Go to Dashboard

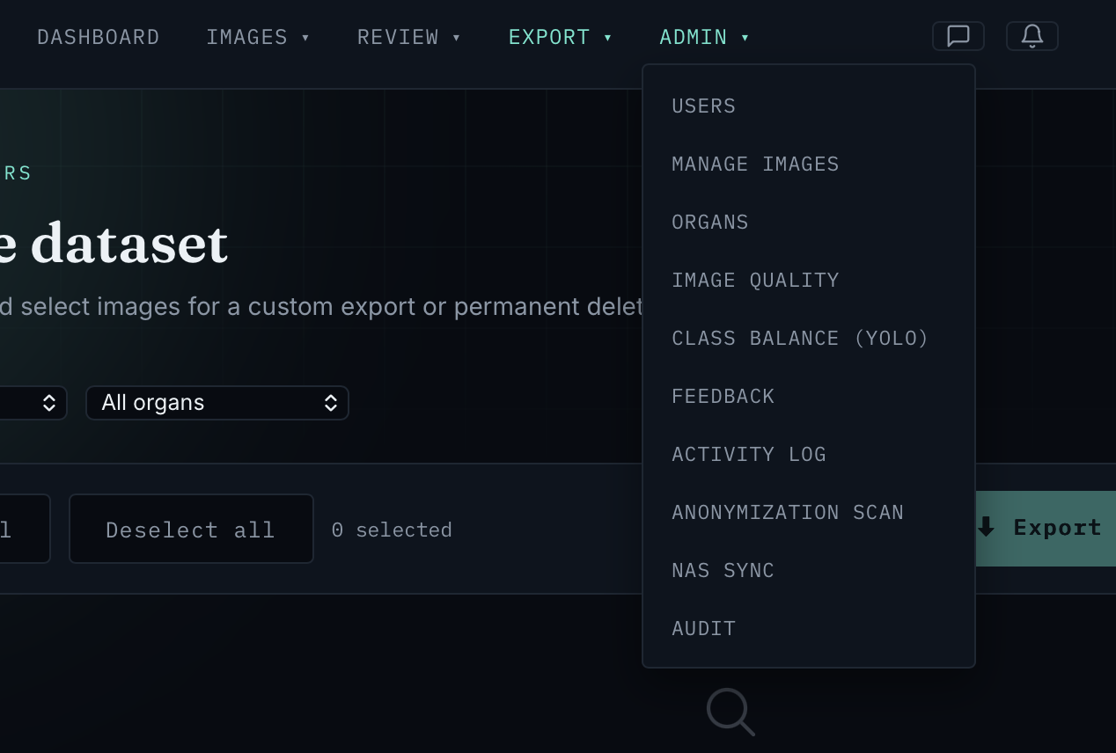click(99, 37)
